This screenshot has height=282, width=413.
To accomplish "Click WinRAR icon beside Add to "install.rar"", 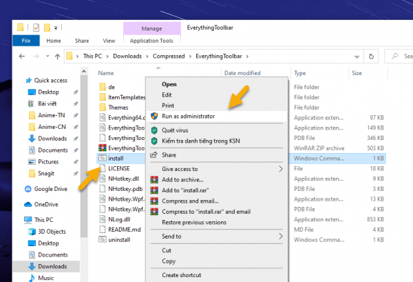I will (154, 190).
